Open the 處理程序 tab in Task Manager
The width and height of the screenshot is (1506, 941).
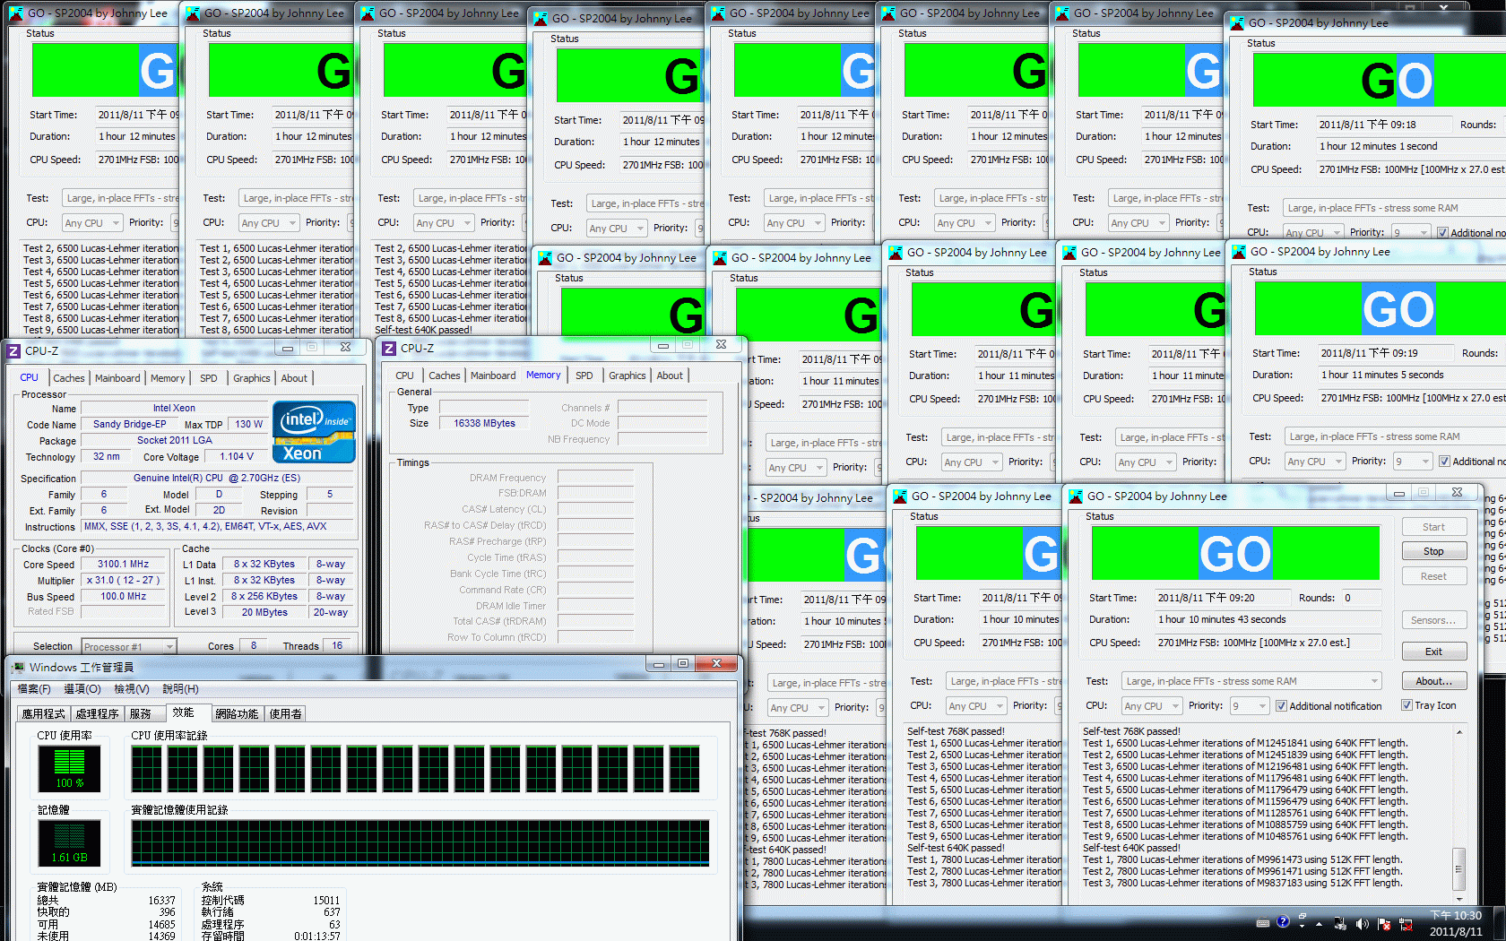click(x=97, y=714)
